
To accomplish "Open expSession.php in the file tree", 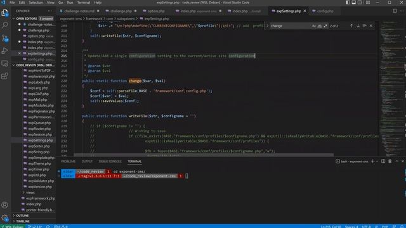I will pos(40,135).
